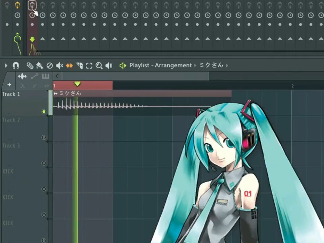Open the selected mixer track's clock icon
The image size is (324, 243).
click(x=32, y=15)
